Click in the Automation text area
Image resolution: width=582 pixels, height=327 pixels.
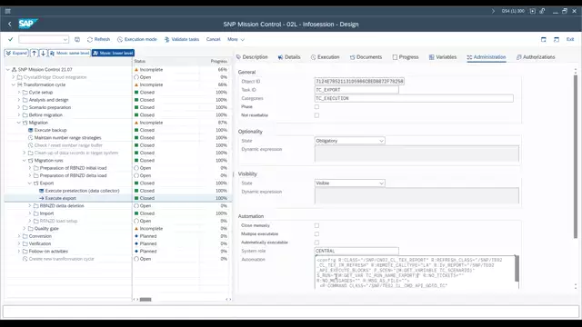[415, 272]
